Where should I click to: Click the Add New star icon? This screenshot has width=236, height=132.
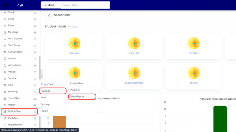coord(74,43)
